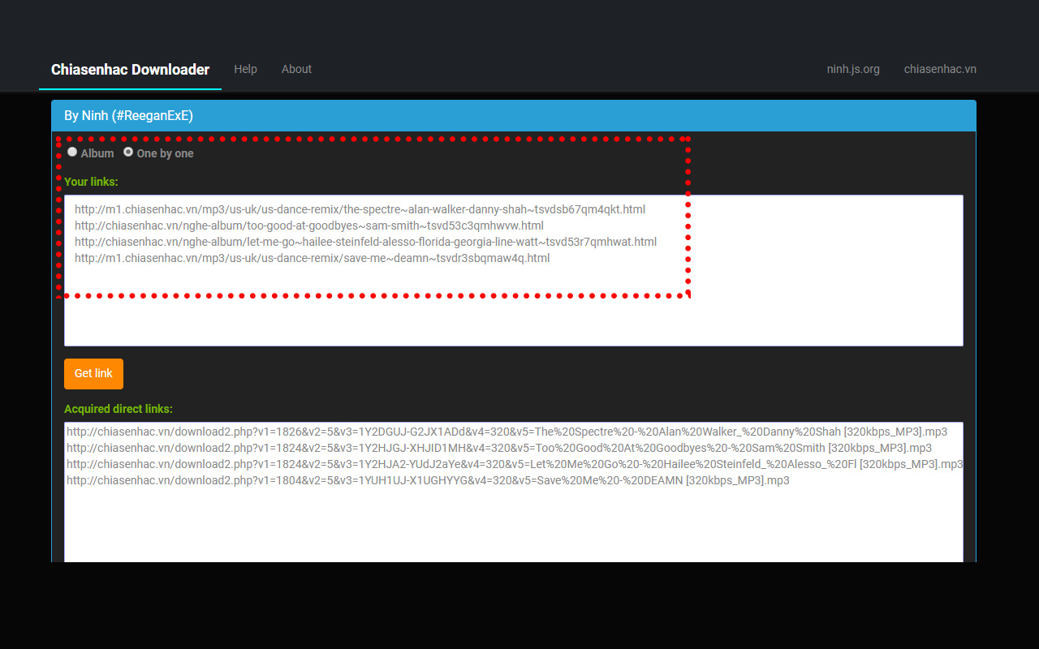Click the 'Your links:' label
The width and height of the screenshot is (1039, 649).
point(91,182)
